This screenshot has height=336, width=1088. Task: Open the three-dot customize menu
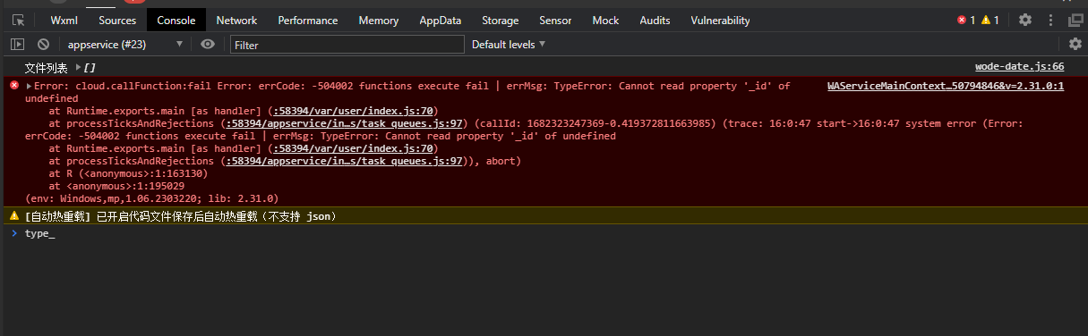[x=1050, y=20]
